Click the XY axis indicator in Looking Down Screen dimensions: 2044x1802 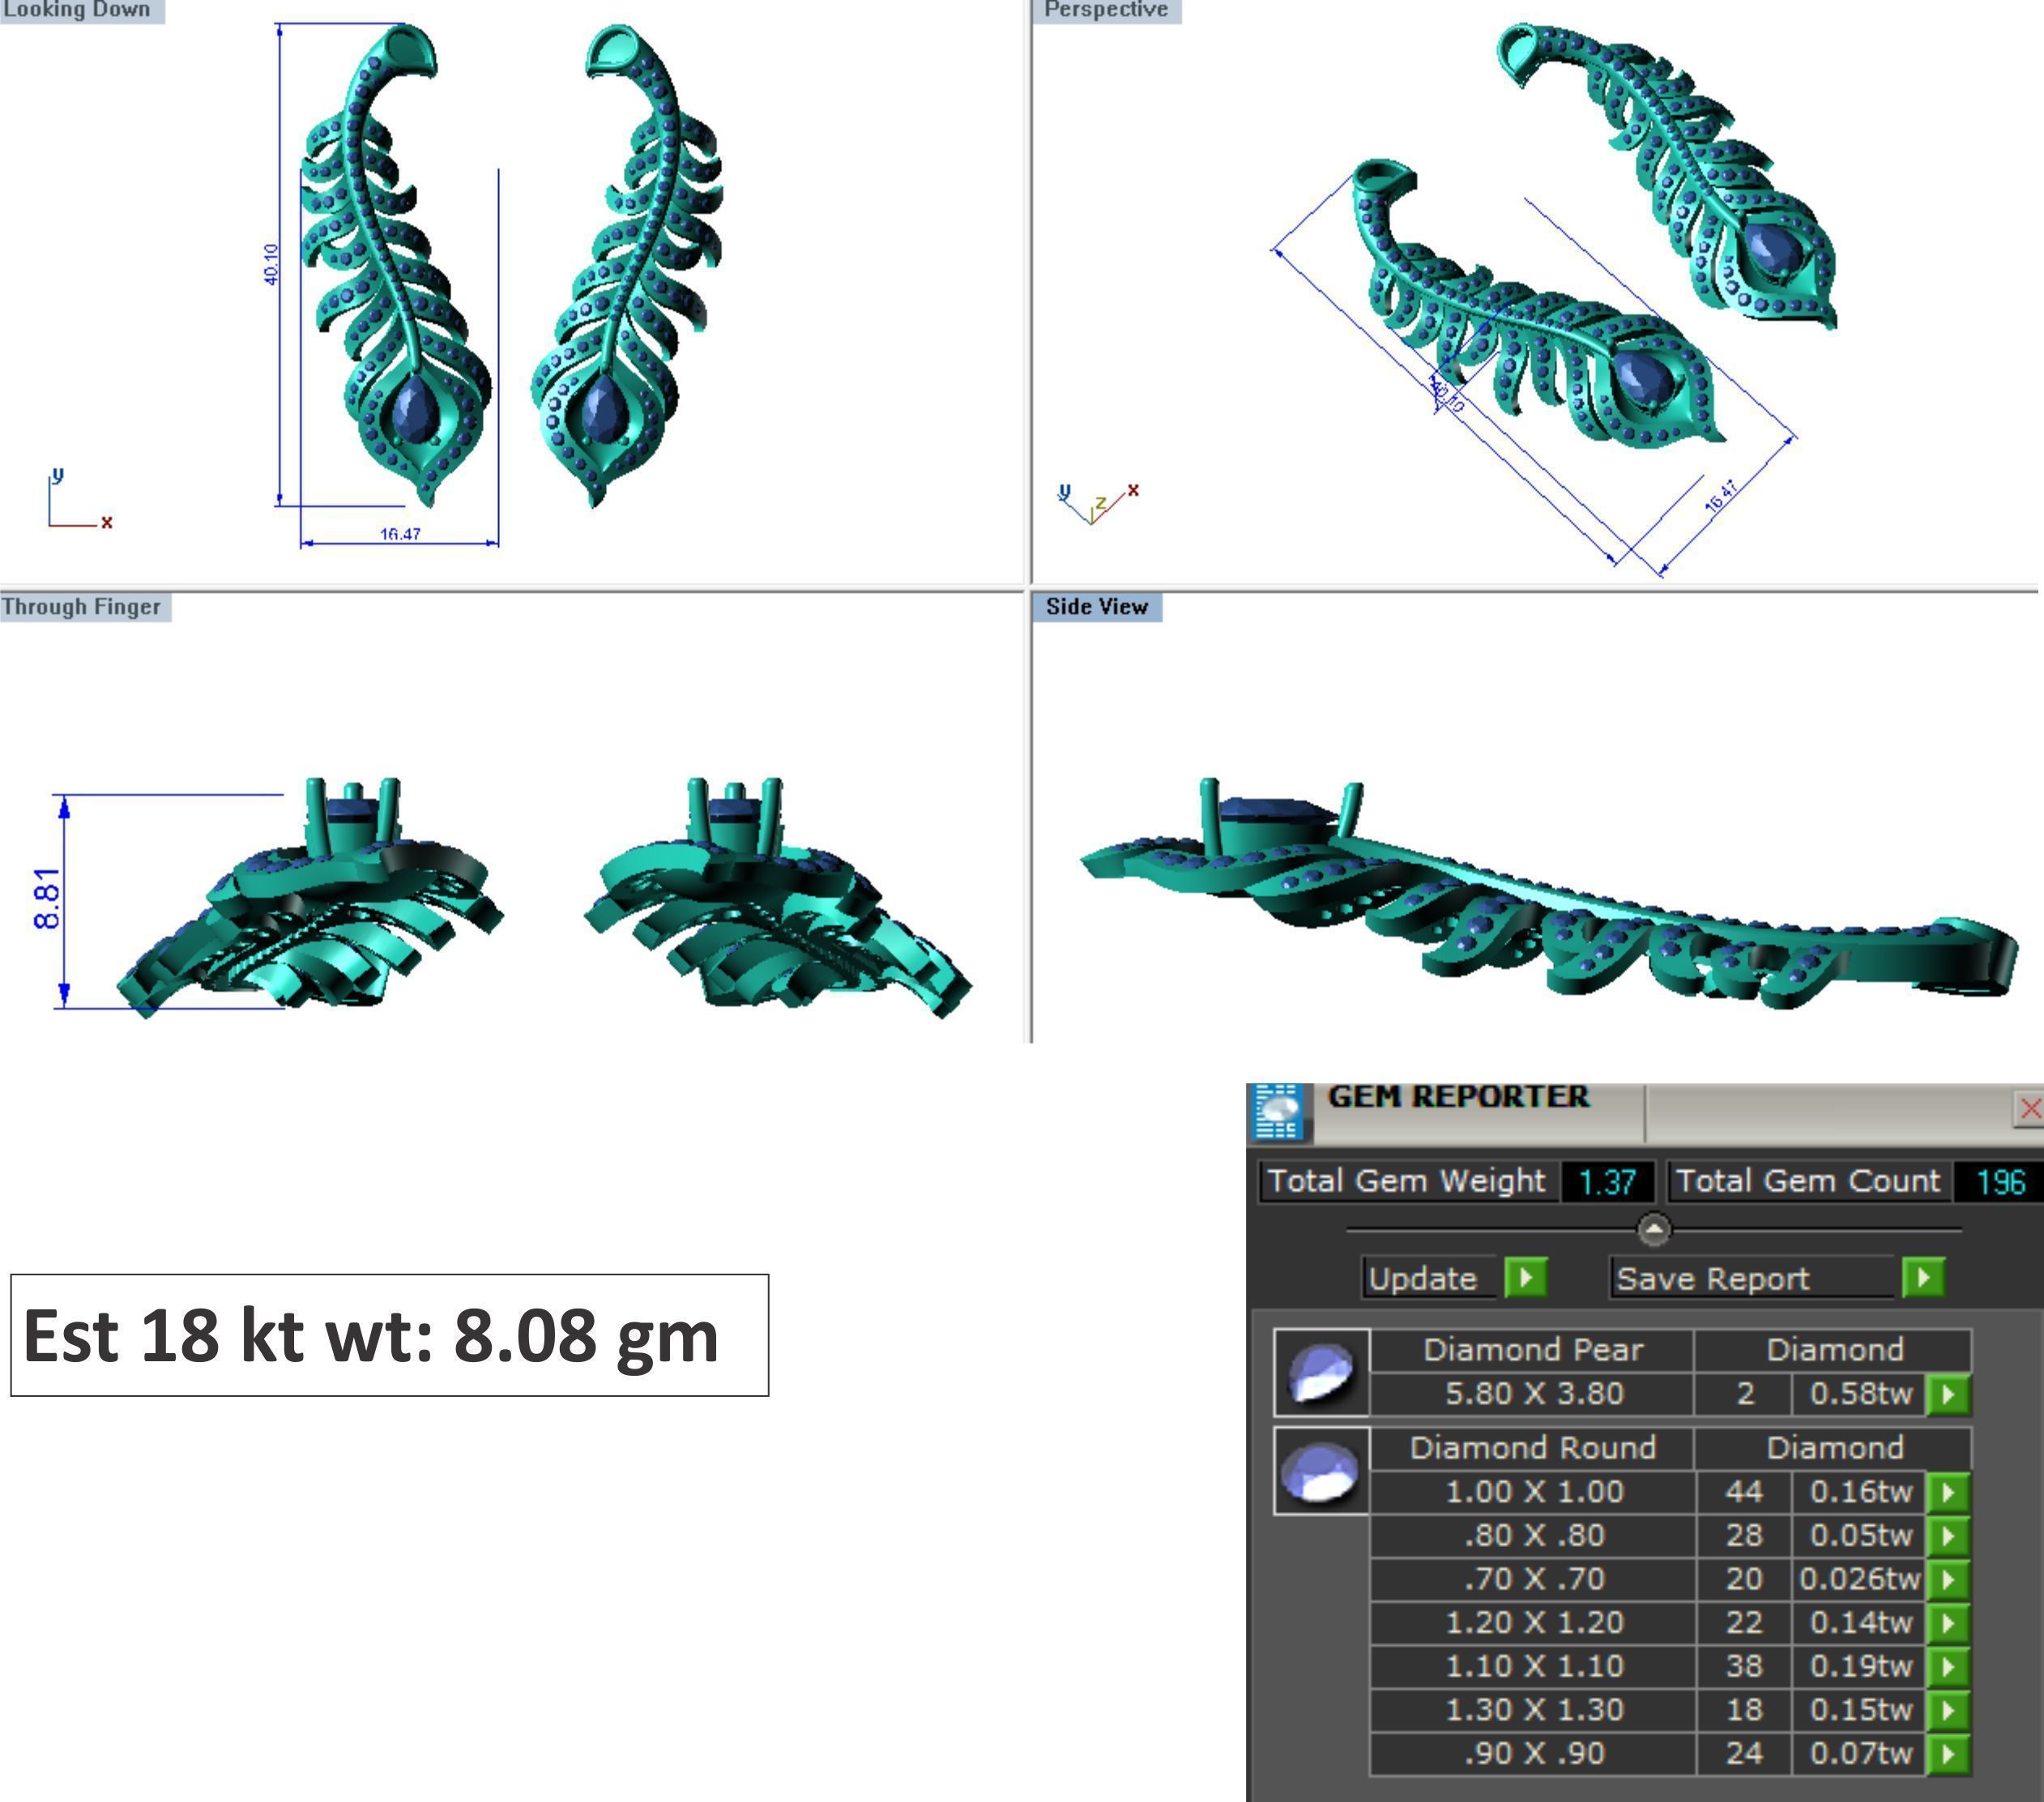click(x=79, y=499)
